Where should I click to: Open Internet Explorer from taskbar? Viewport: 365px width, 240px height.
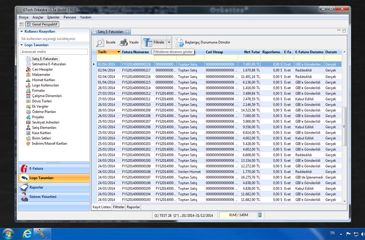27,234
